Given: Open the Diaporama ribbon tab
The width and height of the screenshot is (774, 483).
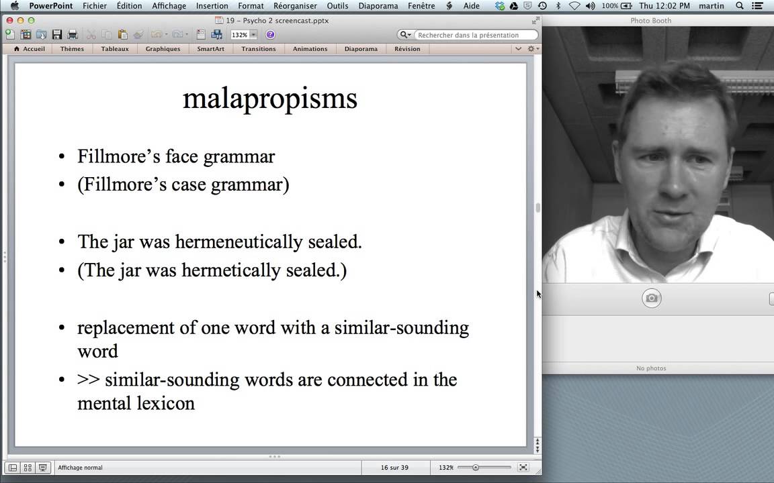Looking at the screenshot, I should tap(361, 49).
